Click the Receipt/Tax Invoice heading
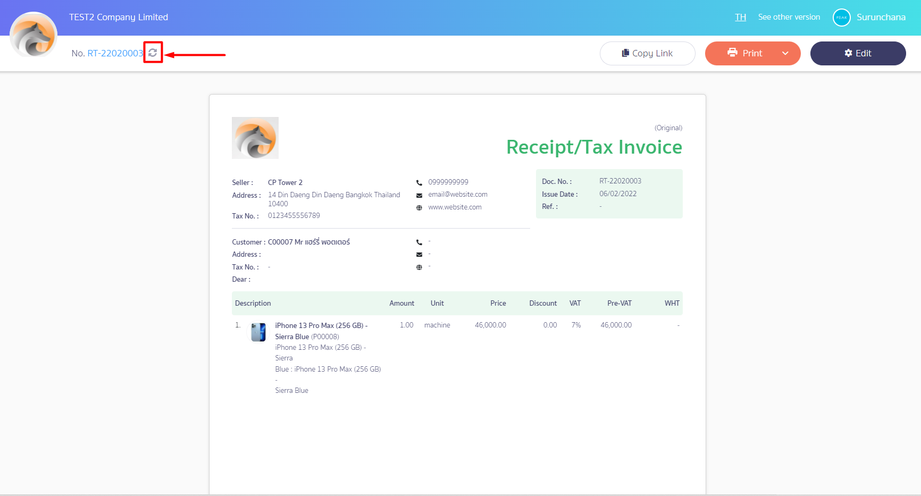Screen dimensions: 921x496 point(594,147)
